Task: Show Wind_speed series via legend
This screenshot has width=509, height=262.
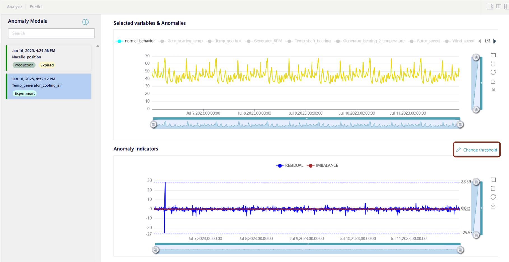Action: 459,41
